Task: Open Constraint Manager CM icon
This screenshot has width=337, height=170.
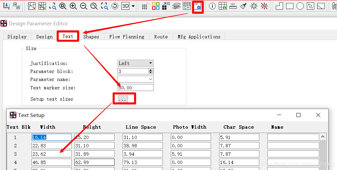Action: pyautogui.click(x=187, y=6)
